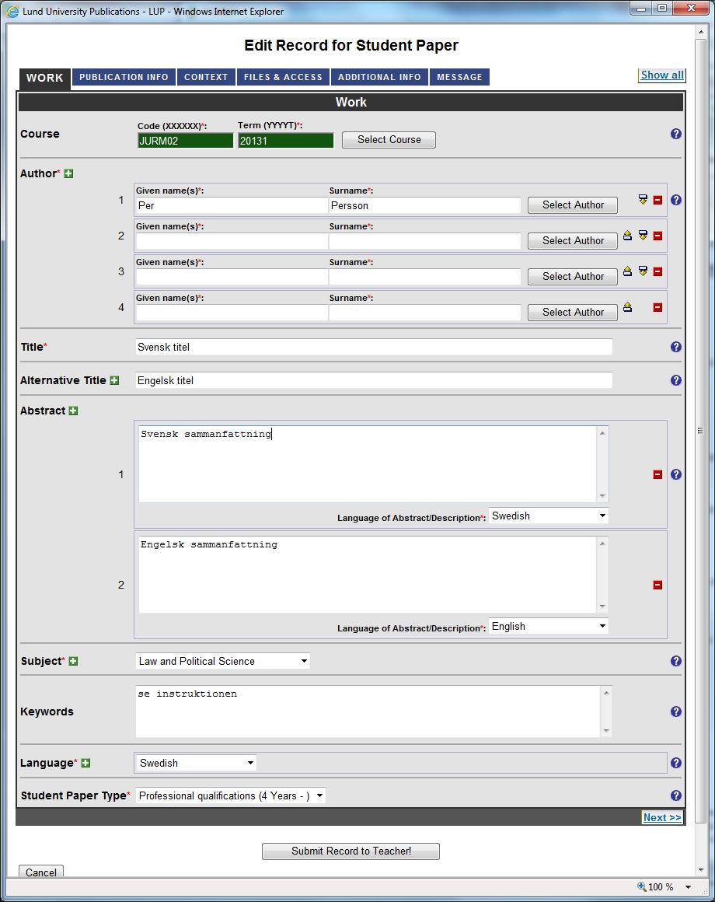Screen dimensions: 715x902
Task: Click author 1 Surname field
Action: 425,206
